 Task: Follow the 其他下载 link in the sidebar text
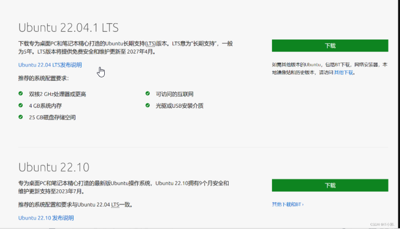point(343,73)
